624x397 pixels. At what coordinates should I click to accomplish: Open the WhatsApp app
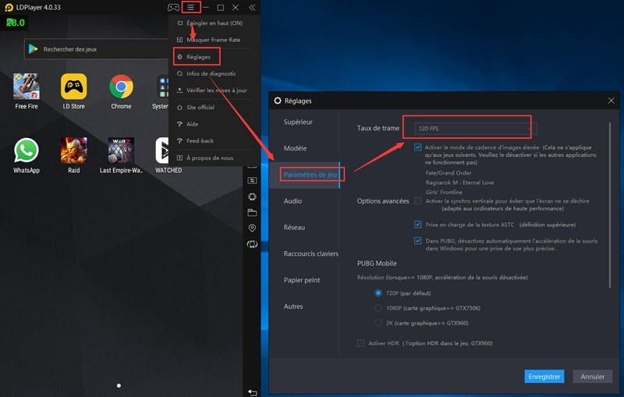(27, 155)
